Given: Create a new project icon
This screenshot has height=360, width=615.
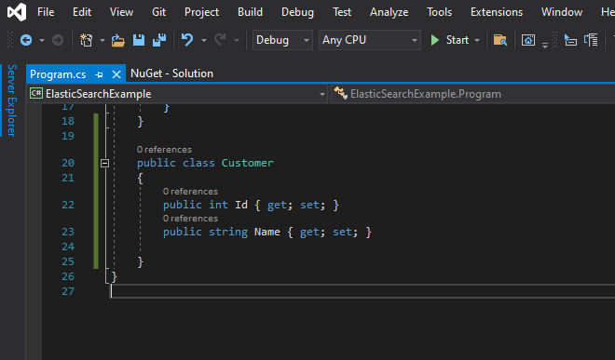Looking at the screenshot, I should pos(87,40).
